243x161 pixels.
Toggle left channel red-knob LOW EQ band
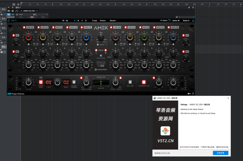[x=24, y=27]
